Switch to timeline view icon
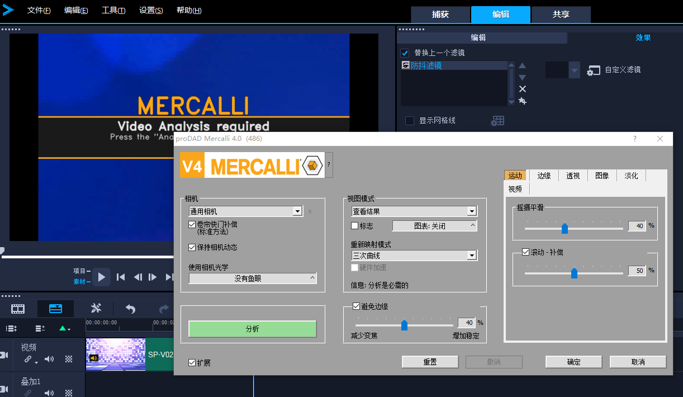 pos(55,308)
